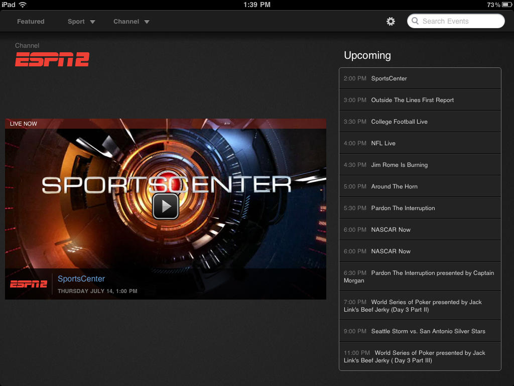
Task: Tap the Wi-Fi status icon
Action: pyautogui.click(x=23, y=5)
